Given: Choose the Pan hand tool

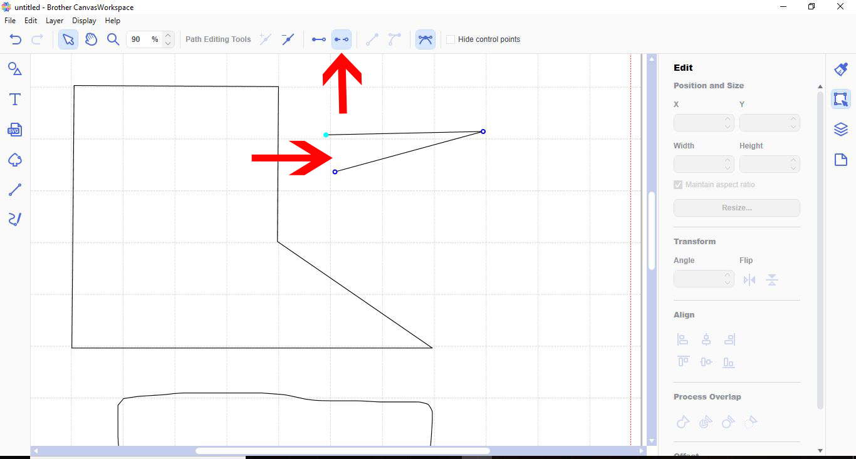Looking at the screenshot, I should (91, 39).
